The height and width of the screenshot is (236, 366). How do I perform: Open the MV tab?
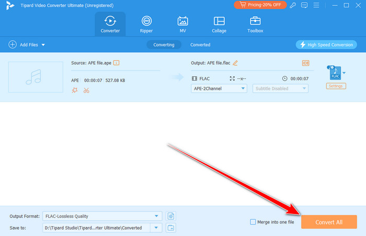coord(183,24)
